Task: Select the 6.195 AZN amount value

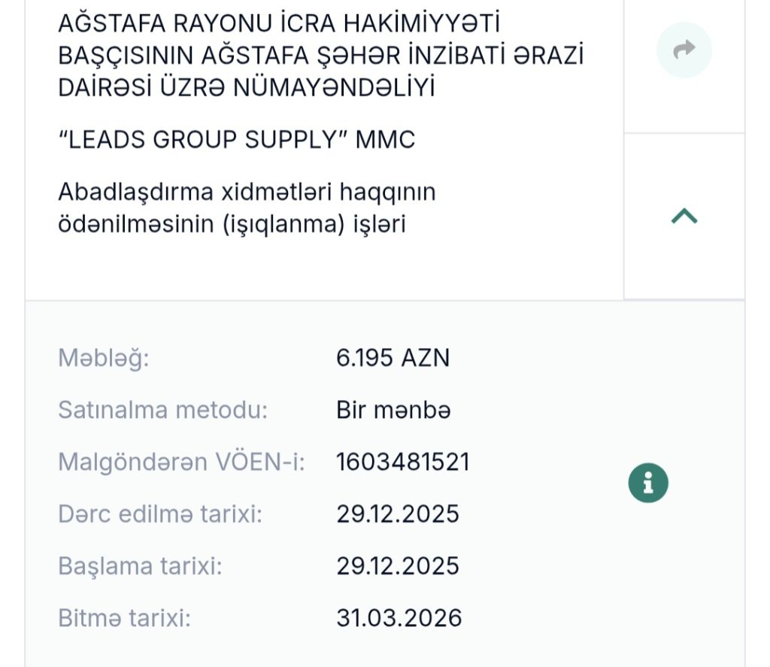Action: 393,358
